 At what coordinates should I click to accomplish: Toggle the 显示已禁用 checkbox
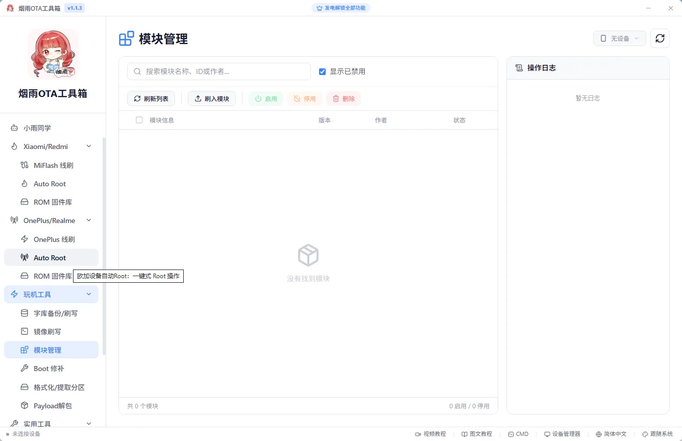322,71
